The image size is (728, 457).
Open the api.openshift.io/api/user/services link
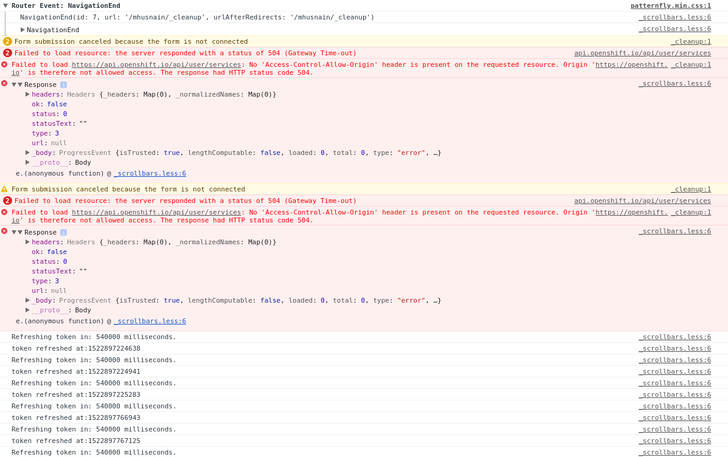coord(642,53)
